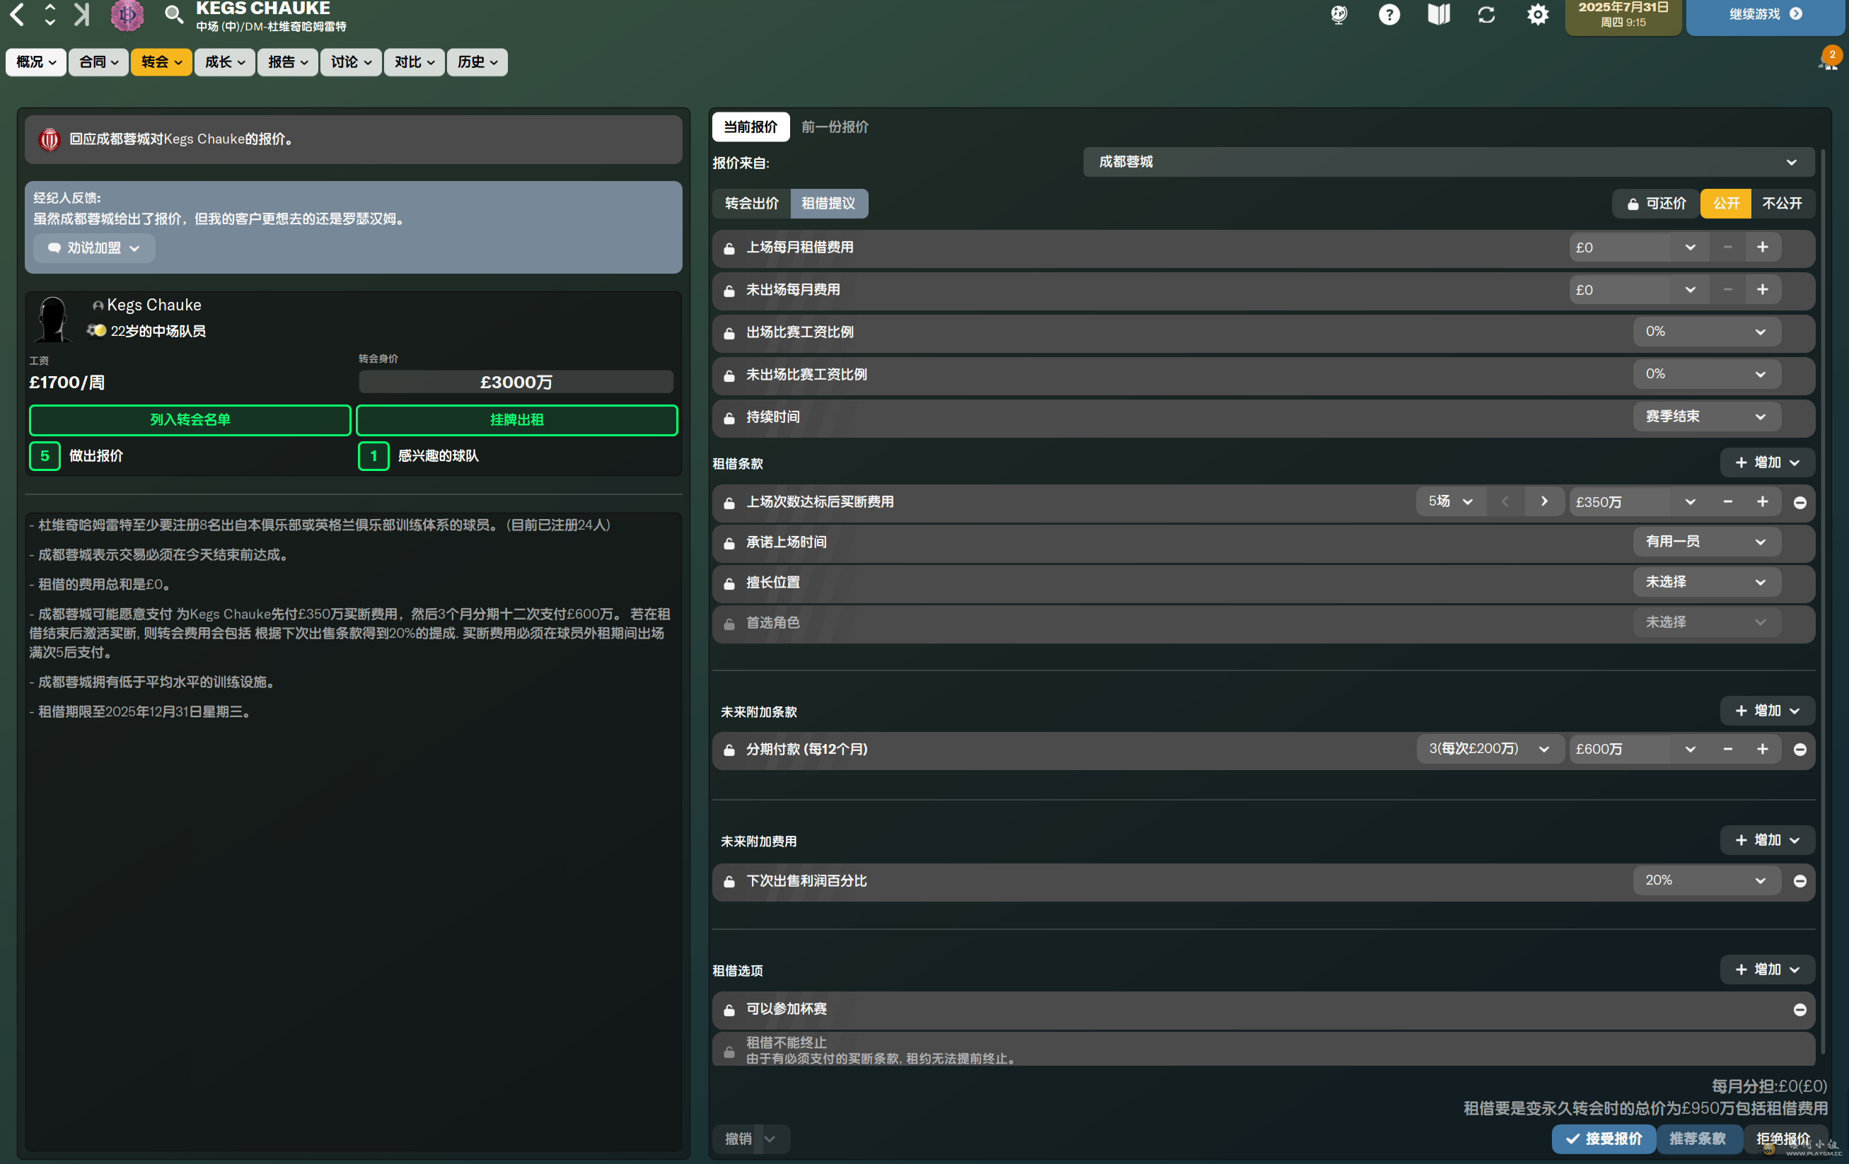Increase 未出场每月费用 with plus
Image resolution: width=1849 pixels, height=1164 pixels.
pos(1762,289)
